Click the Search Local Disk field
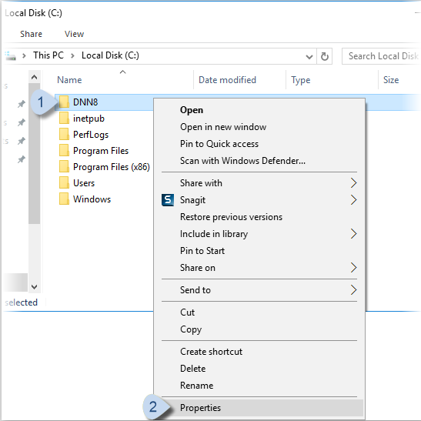The height and width of the screenshot is (421, 421). click(x=381, y=56)
